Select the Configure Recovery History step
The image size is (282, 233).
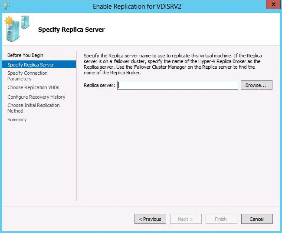point(36,97)
